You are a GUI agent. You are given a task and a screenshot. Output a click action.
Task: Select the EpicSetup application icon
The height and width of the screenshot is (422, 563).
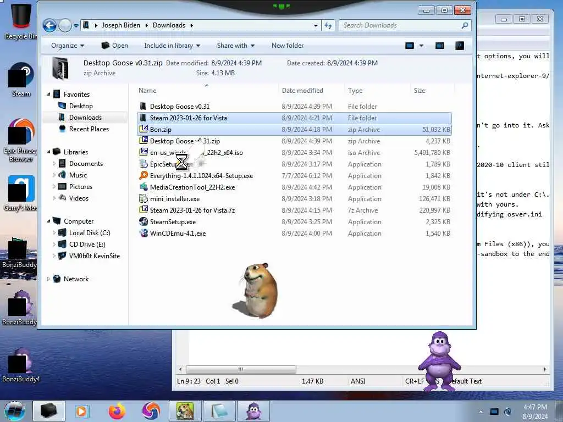[x=143, y=164]
